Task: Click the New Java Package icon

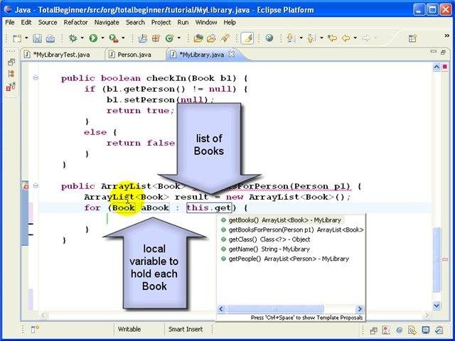Action: [x=156, y=38]
